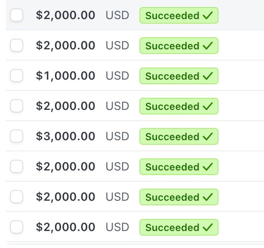Click the checkmark icon on the $3,000.00 row
The height and width of the screenshot is (248, 264).
click(x=208, y=136)
